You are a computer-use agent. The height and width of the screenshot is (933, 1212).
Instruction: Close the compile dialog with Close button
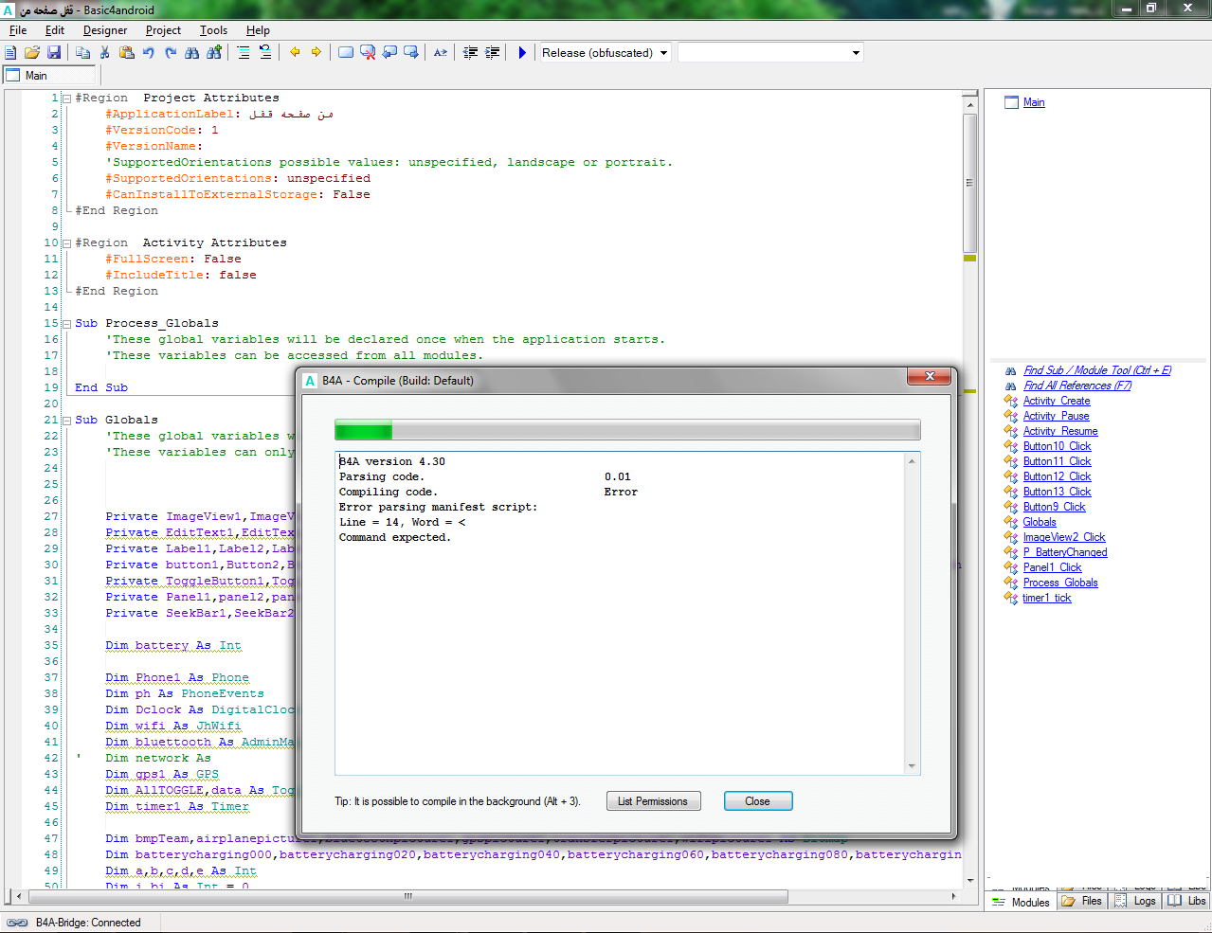point(757,801)
